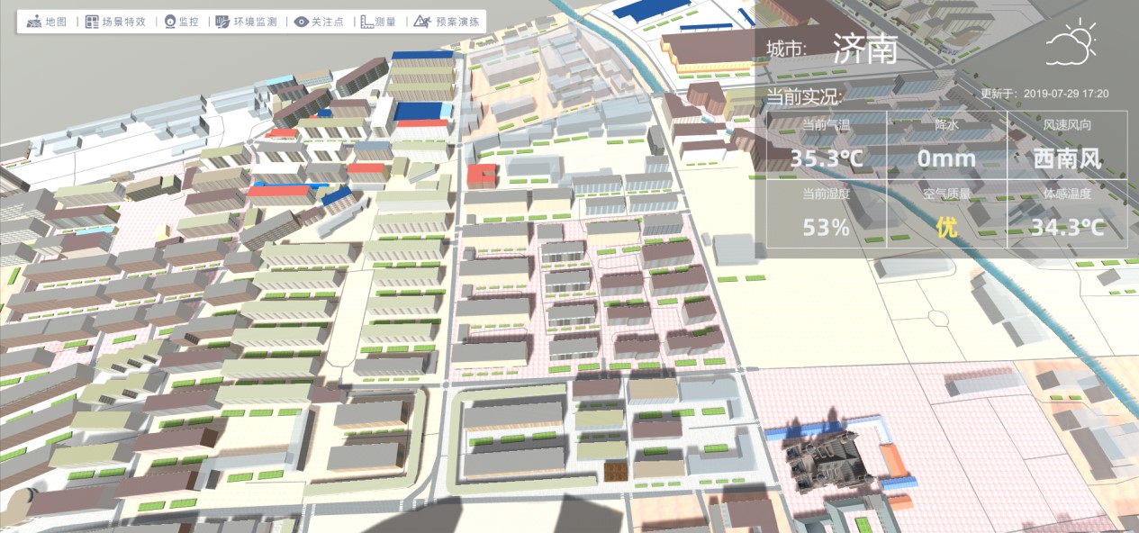Click the 地图 map icon in toolbar
Screen dimensions: 1139x533
[x=34, y=22]
